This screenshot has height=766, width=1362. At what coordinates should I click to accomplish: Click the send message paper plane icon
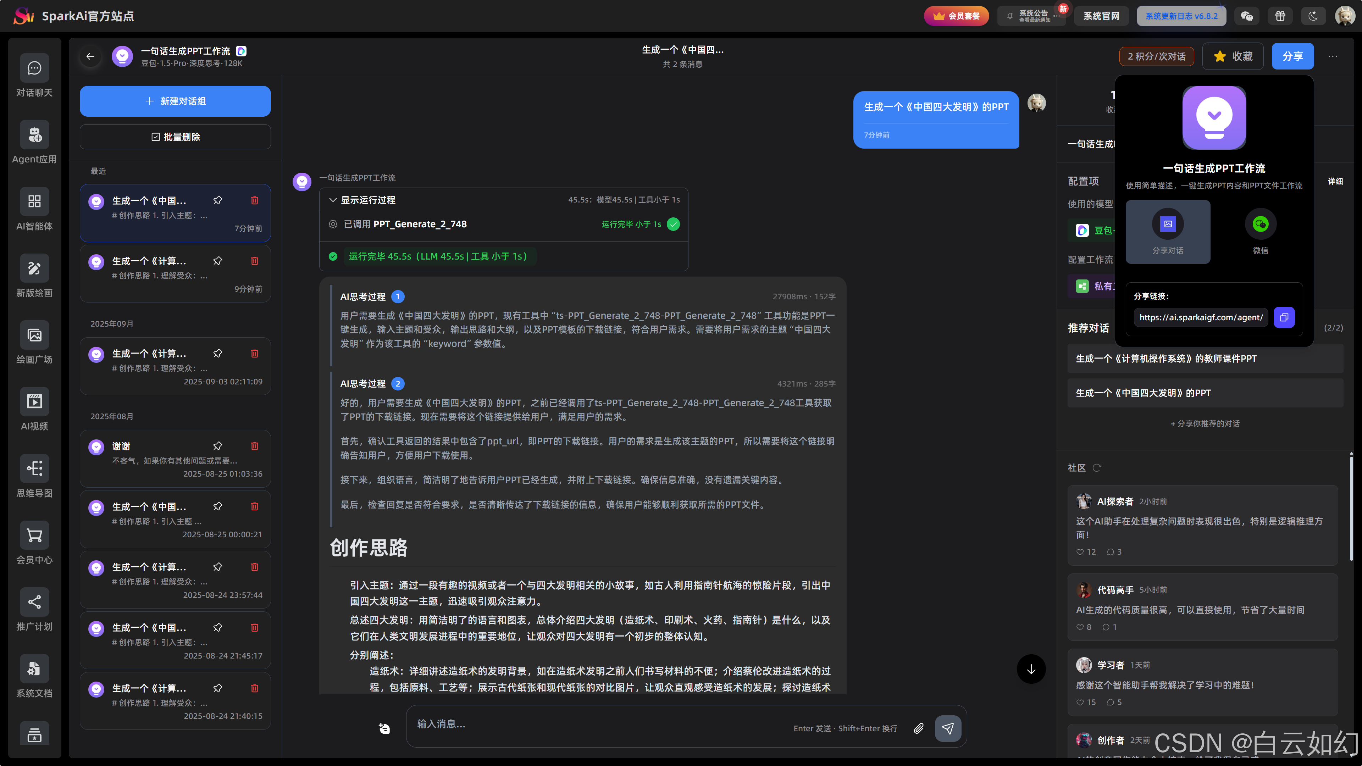coord(948,728)
